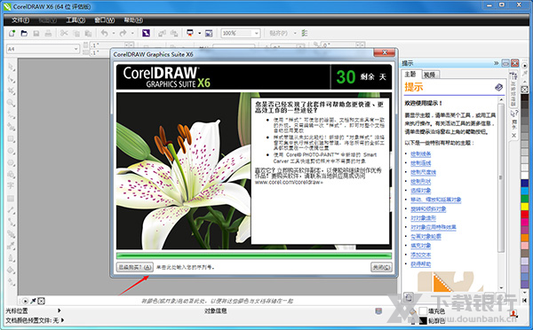The image size is (533, 330).
Task: Select the Crop tool in toolbox
Action: pos(12,91)
